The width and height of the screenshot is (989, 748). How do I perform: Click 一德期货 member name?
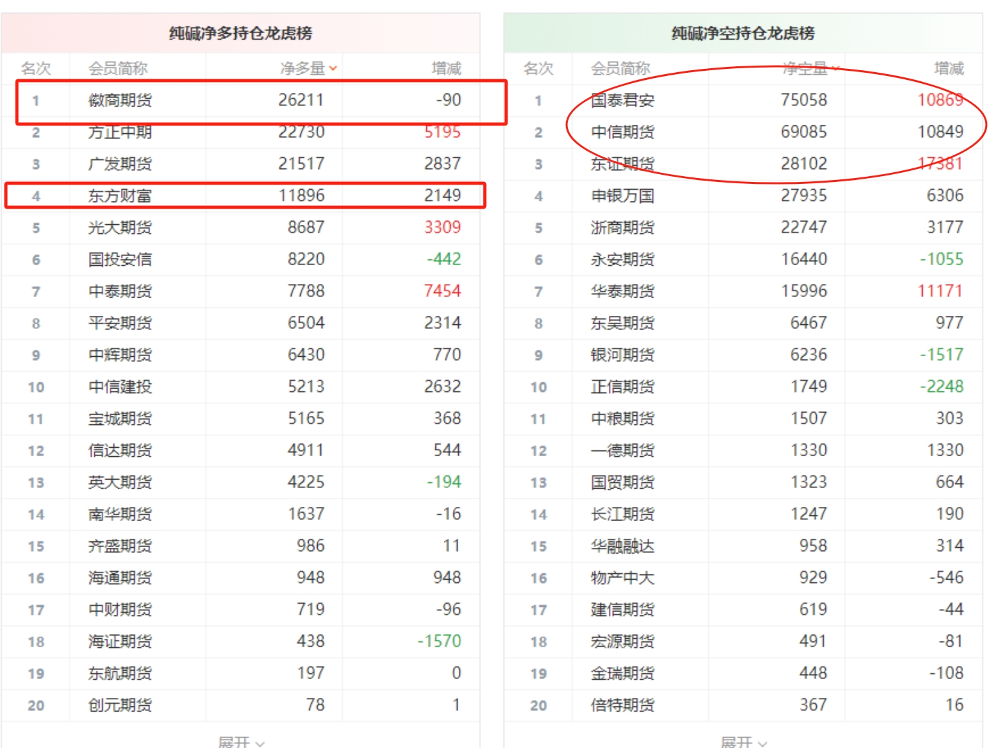[623, 450]
